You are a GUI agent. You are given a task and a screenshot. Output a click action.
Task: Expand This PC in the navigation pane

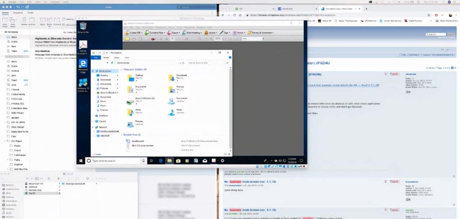pyautogui.click(x=93, y=121)
